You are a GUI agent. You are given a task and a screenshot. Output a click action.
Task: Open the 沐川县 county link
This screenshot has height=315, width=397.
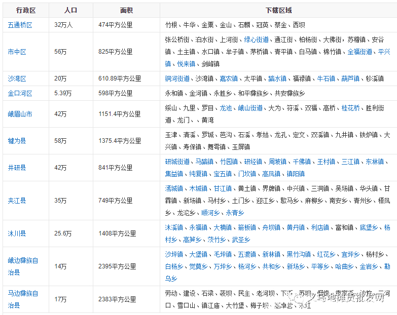(17, 233)
